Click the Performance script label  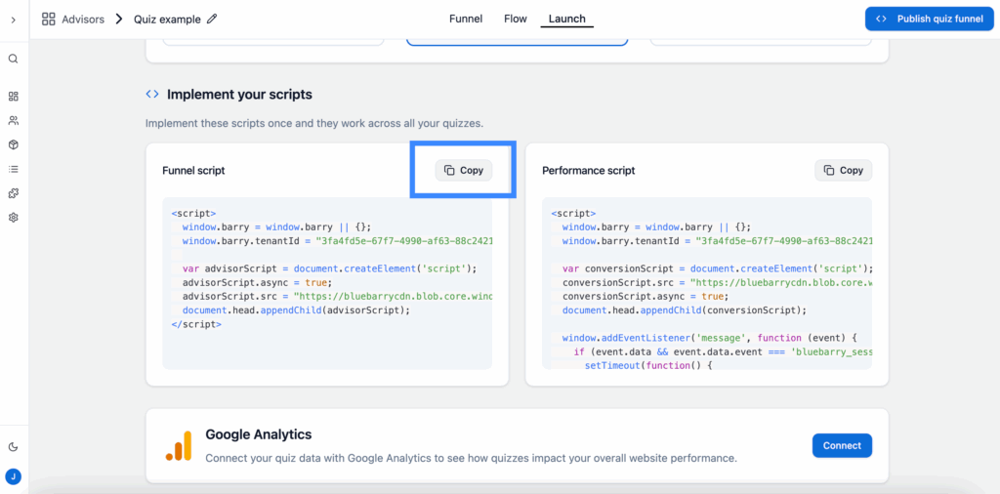coord(589,171)
